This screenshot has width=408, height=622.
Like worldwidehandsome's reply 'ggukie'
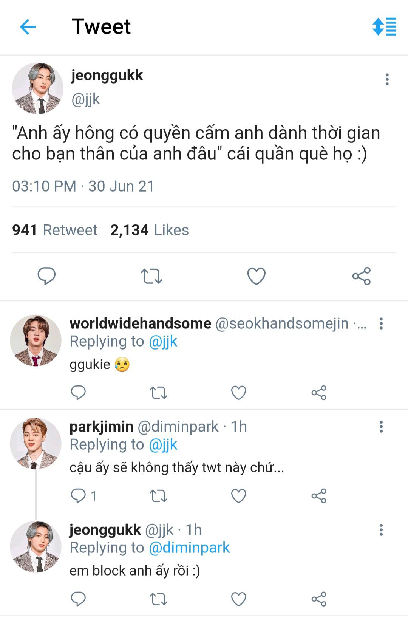[x=239, y=393]
